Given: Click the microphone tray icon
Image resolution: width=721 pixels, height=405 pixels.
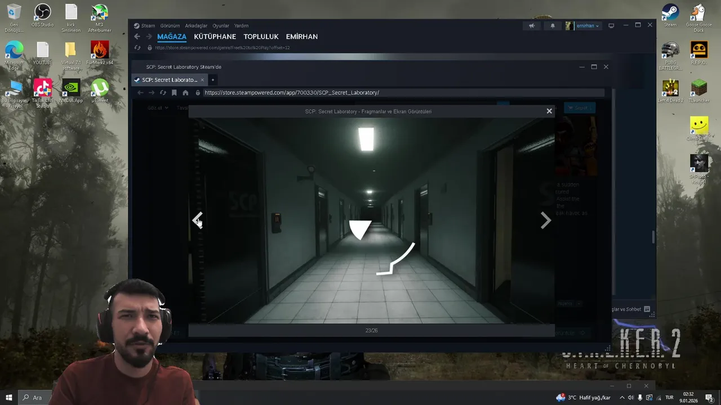Looking at the screenshot, I should 640,398.
